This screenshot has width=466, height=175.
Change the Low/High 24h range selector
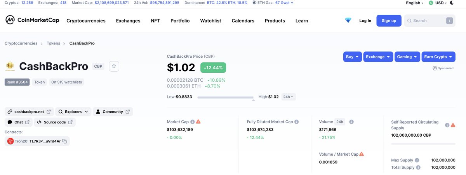[x=288, y=97]
